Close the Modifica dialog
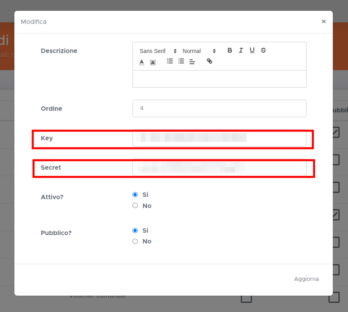348x312 pixels. click(324, 22)
